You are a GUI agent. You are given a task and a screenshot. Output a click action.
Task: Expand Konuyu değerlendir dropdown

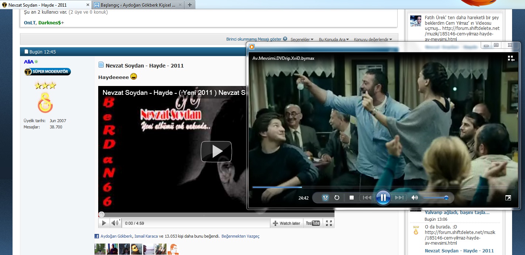(373, 39)
